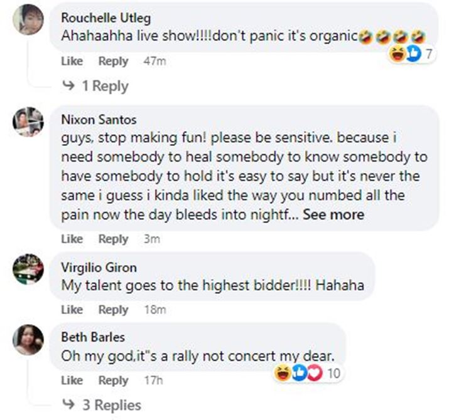This screenshot has height=420, width=471.
Task: Click reply arrow icon under Rouchelle's comment
Action: click(68, 87)
